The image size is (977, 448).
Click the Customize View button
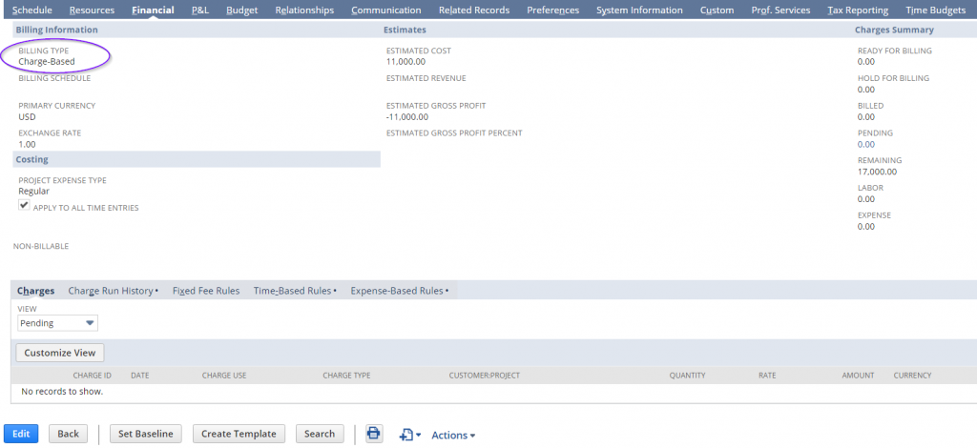coord(60,353)
